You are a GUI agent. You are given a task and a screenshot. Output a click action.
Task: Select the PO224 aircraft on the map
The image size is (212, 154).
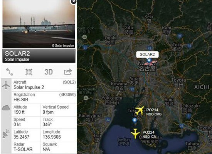(x=135, y=134)
